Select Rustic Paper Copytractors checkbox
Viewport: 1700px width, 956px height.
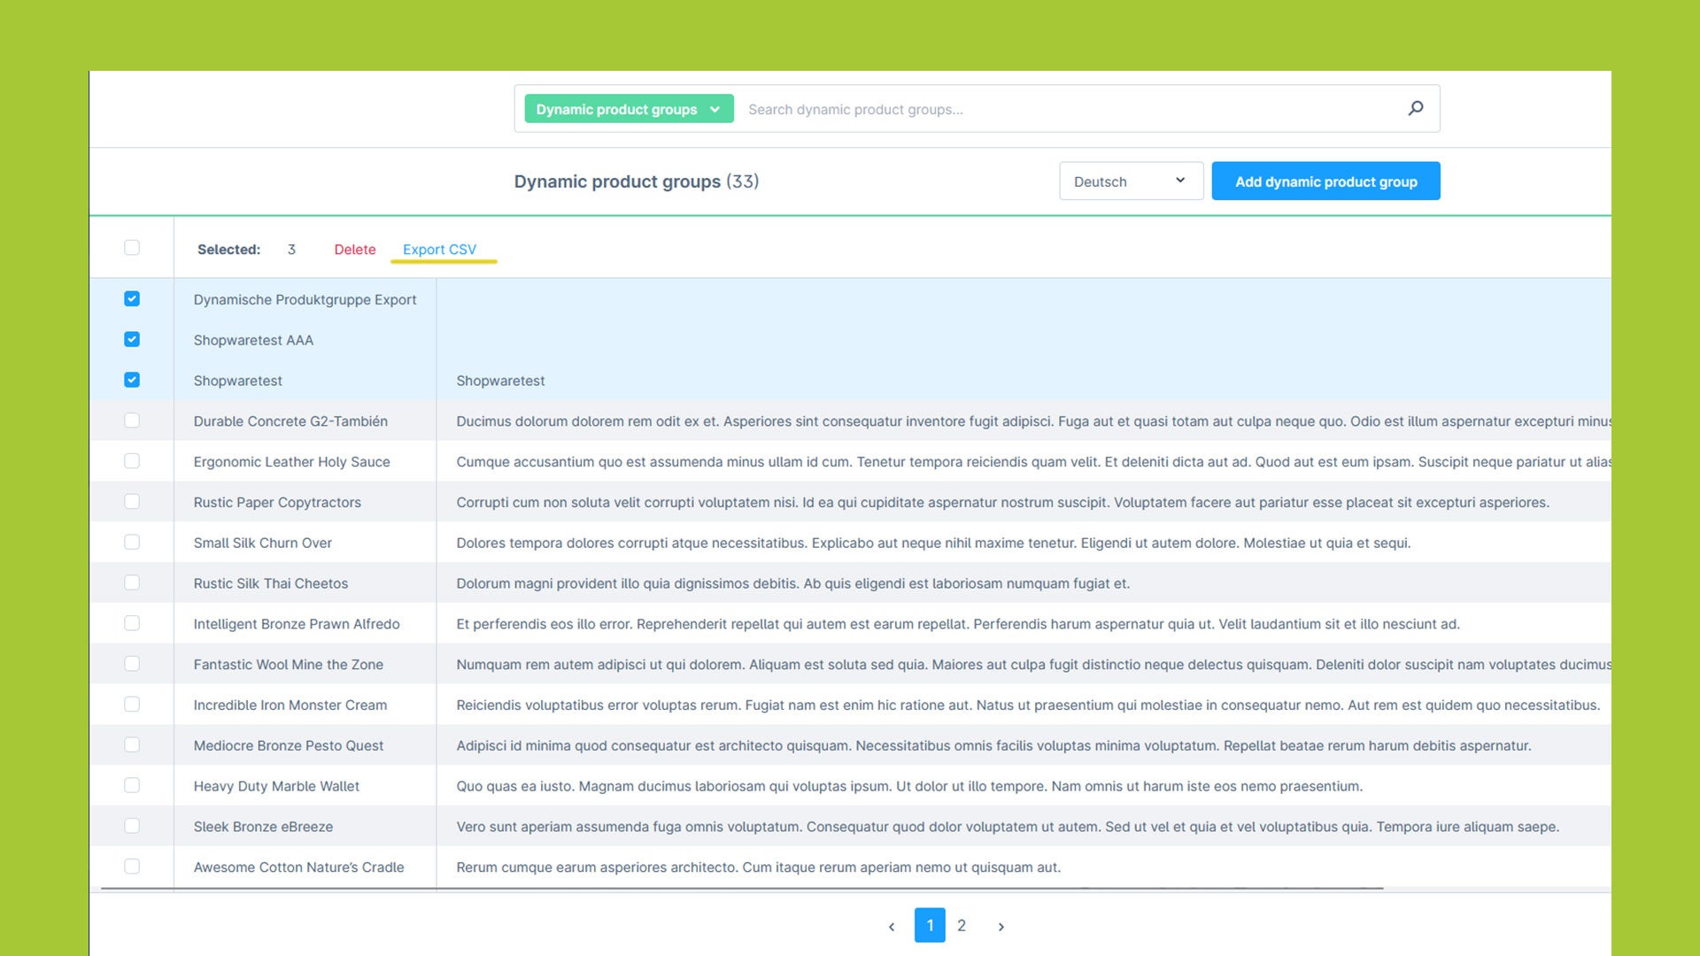pyautogui.click(x=132, y=502)
